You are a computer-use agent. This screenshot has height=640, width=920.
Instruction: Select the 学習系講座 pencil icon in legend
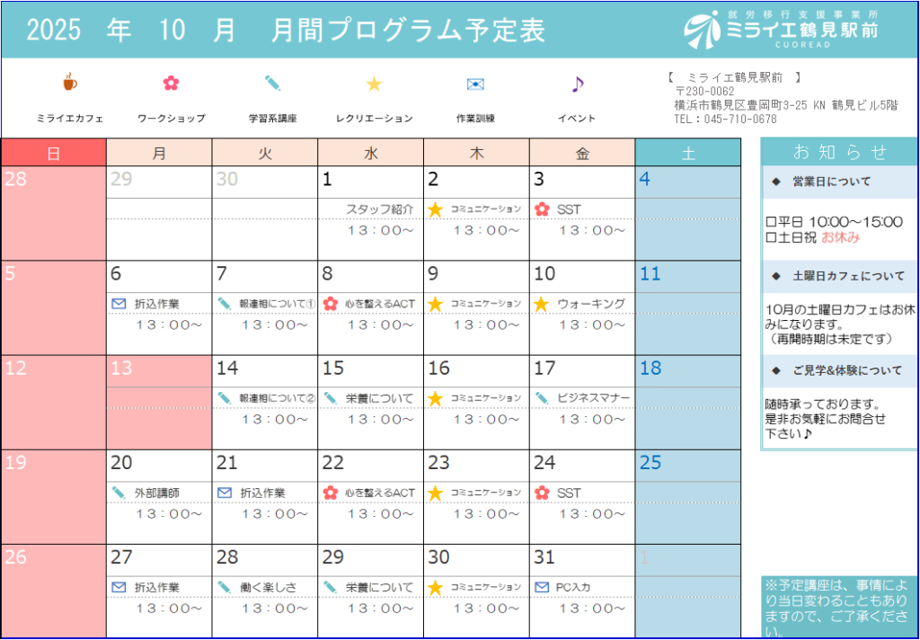[x=272, y=84]
